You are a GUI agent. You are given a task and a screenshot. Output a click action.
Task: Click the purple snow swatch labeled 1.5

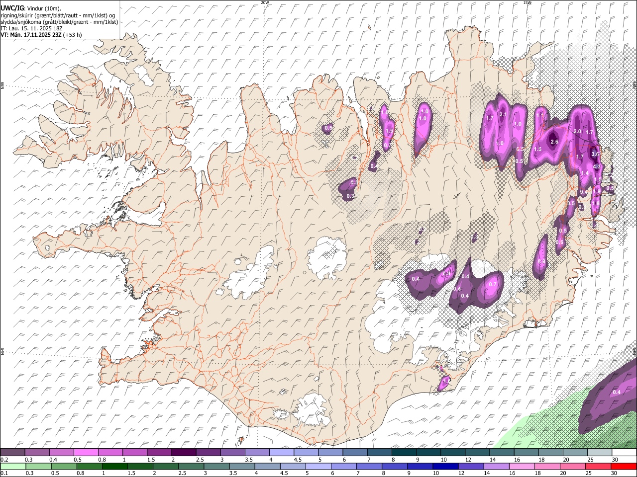click(159, 452)
